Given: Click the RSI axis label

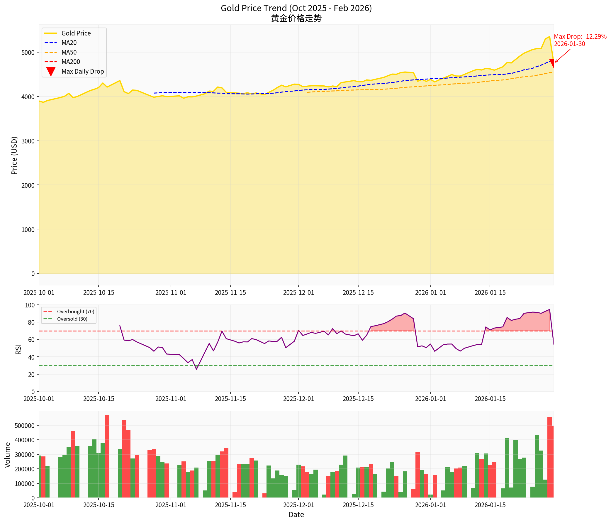Looking at the screenshot, I should pos(18,349).
